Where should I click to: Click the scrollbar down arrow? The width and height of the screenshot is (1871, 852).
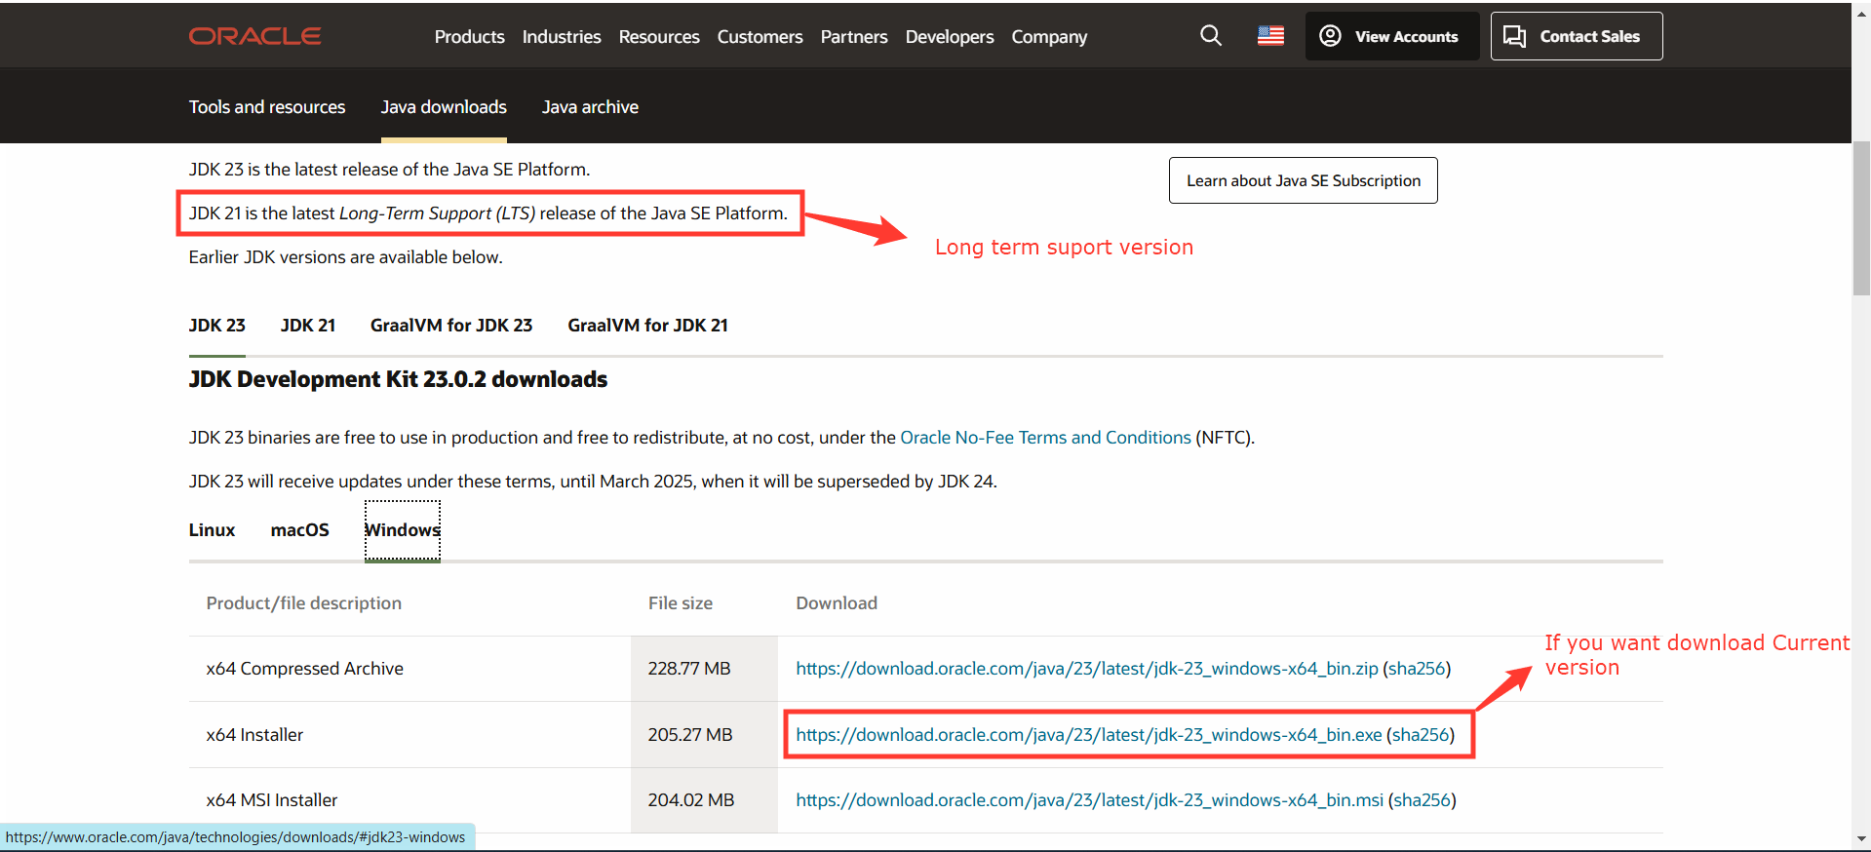pos(1861,838)
